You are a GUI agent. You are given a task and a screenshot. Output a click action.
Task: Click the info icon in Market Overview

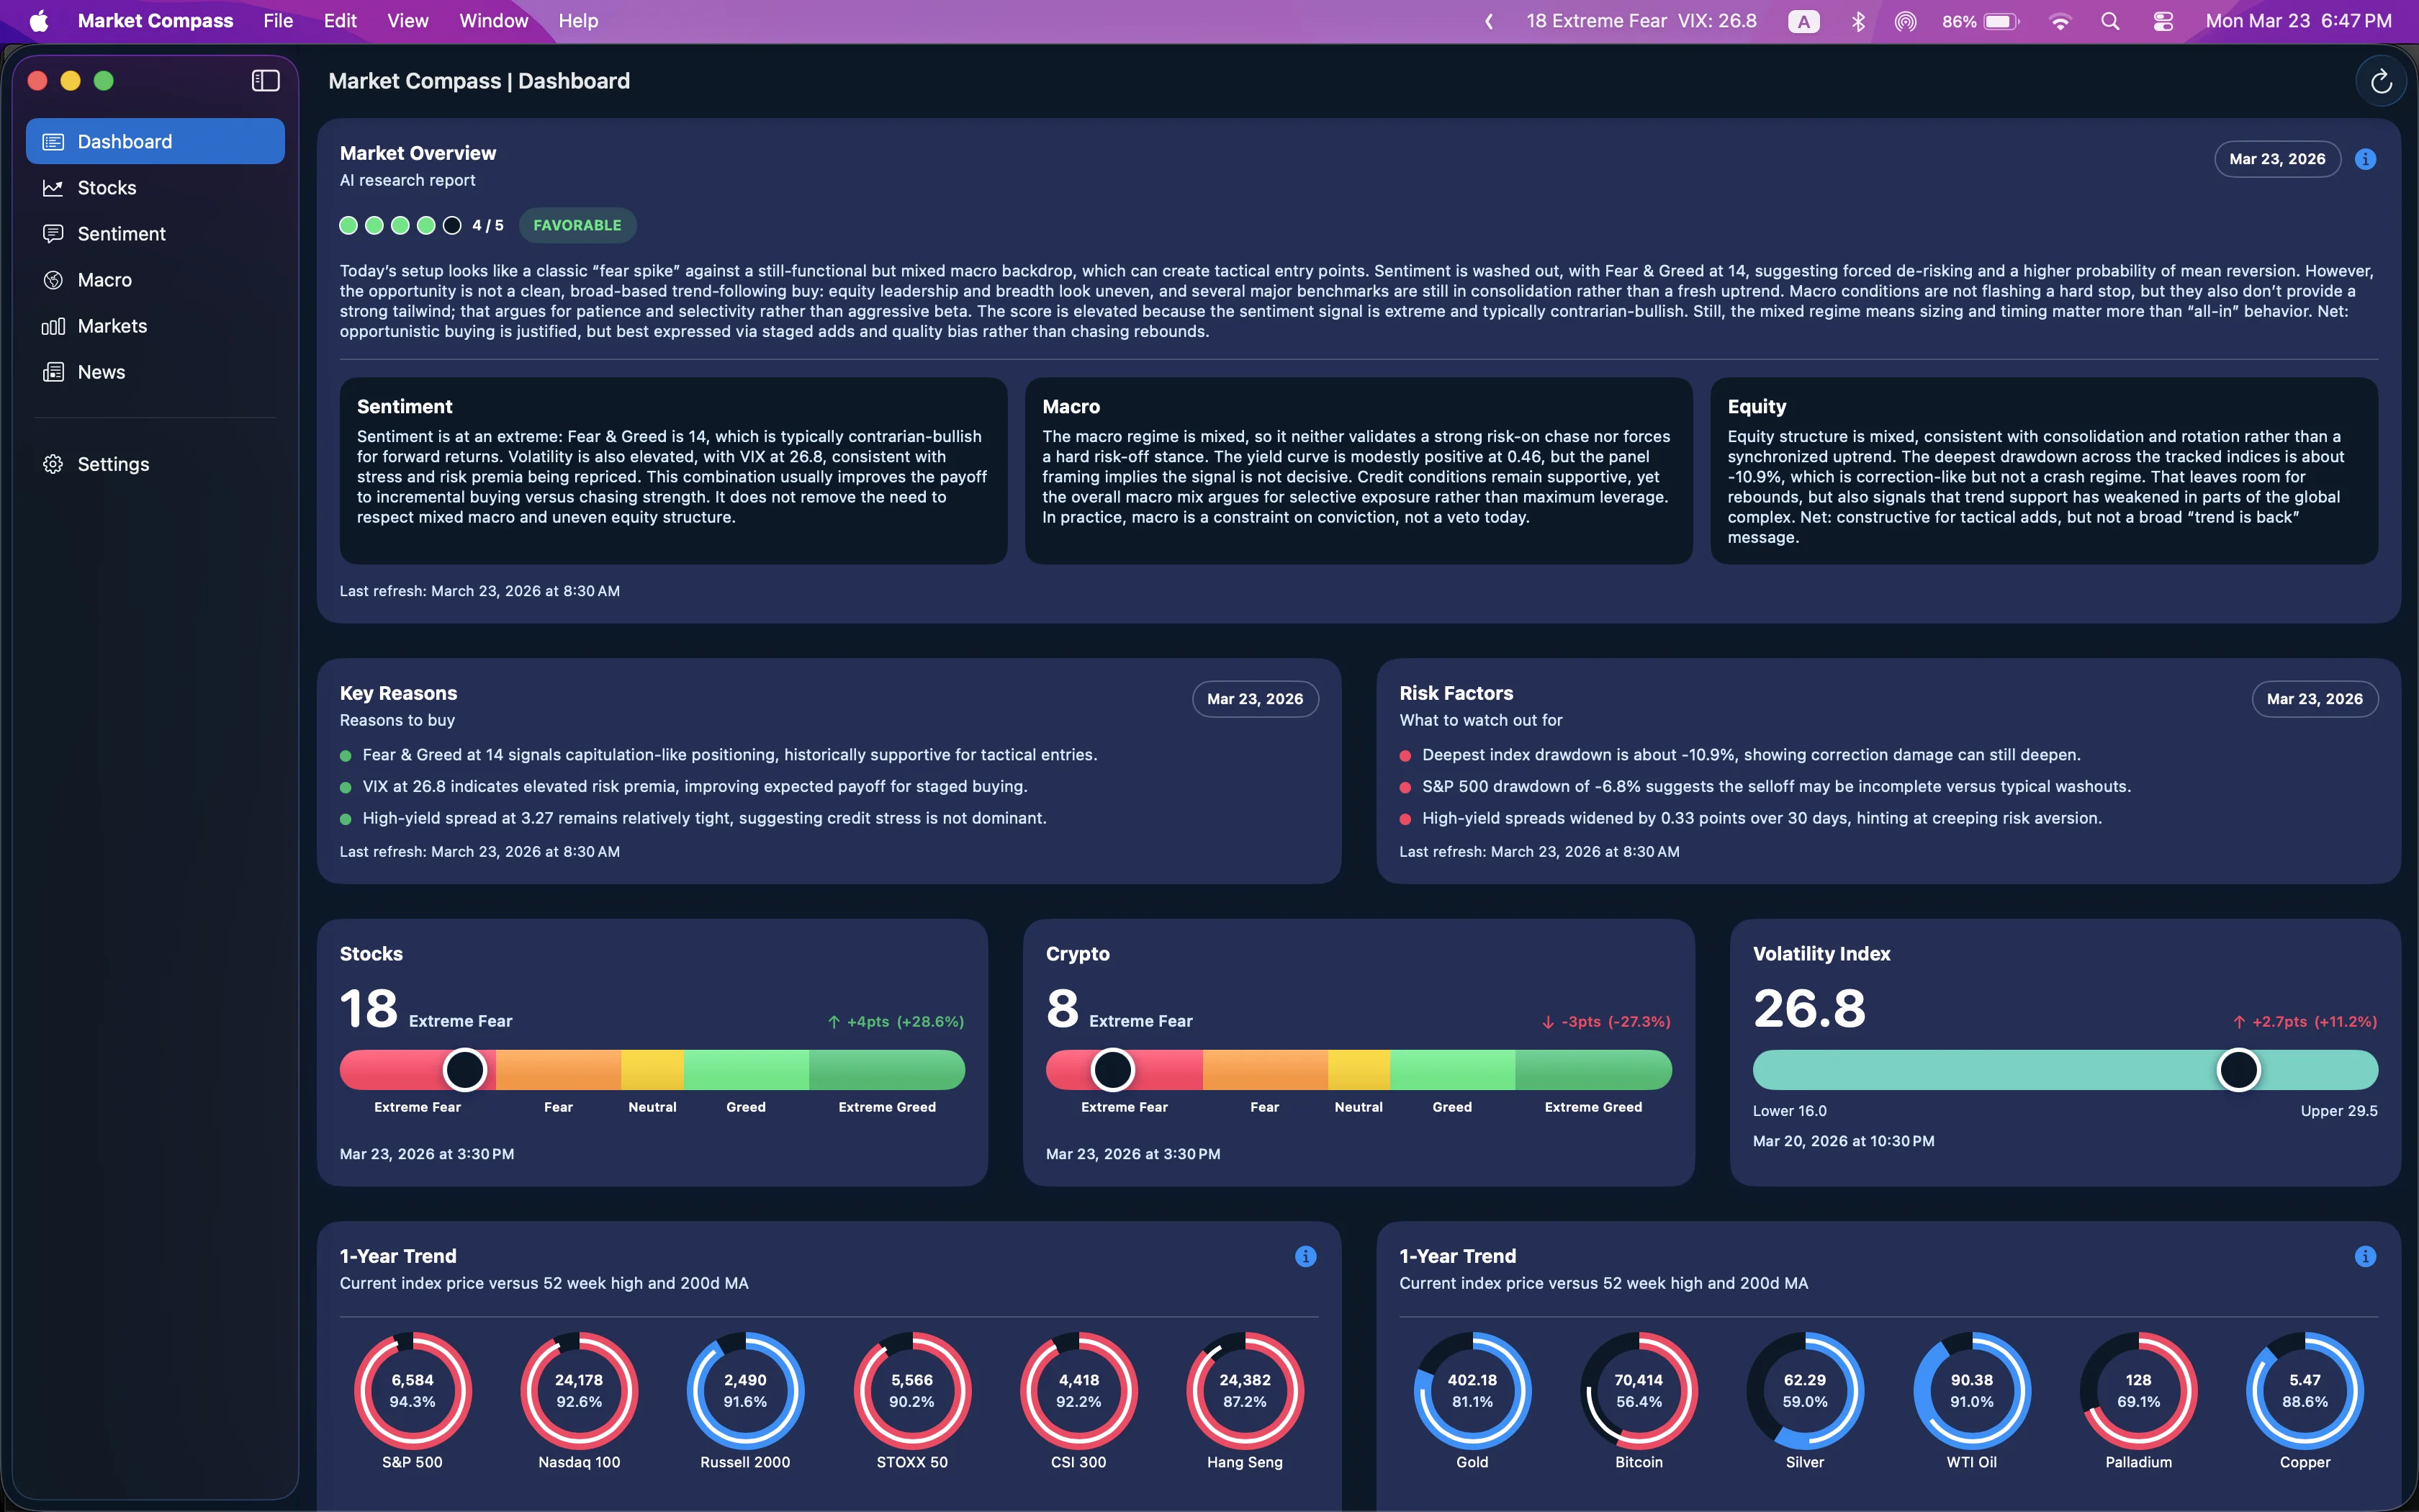coord(2365,159)
